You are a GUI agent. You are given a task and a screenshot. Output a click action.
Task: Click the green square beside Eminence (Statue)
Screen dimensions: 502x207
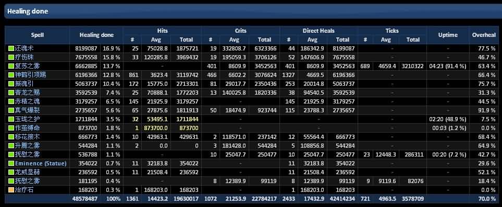click(x=11, y=163)
